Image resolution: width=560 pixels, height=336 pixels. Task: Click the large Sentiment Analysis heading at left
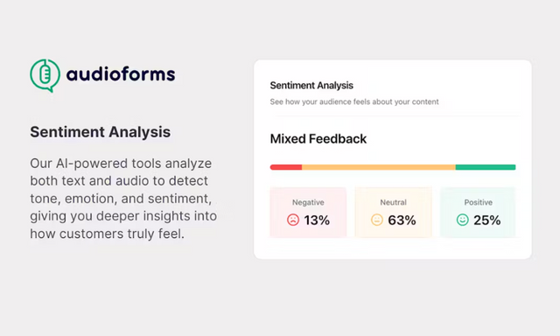tap(101, 132)
